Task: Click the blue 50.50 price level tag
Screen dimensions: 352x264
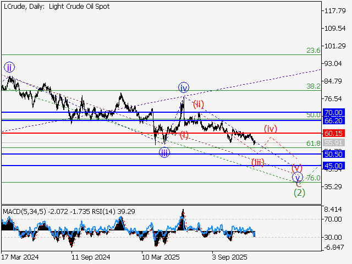Action: click(333, 155)
